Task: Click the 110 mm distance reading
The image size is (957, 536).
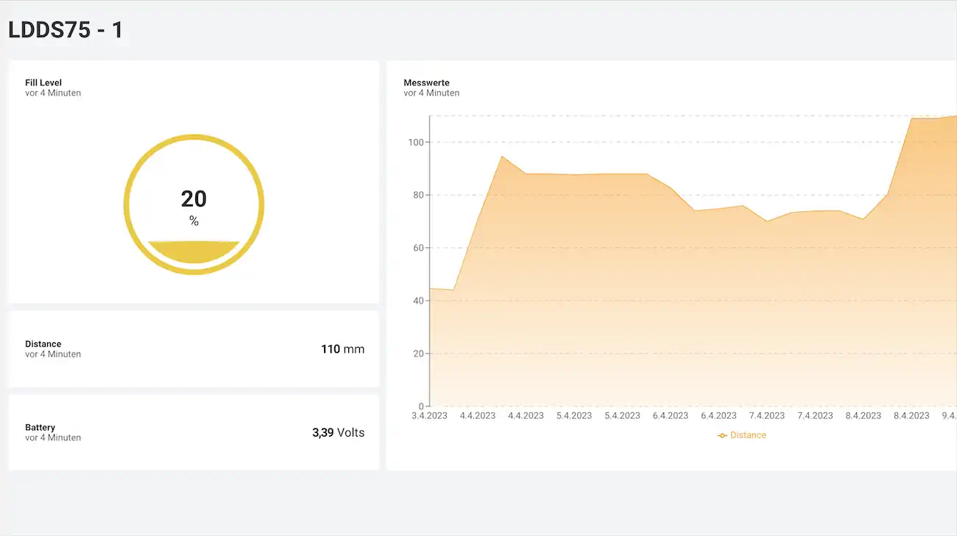Action: 342,349
